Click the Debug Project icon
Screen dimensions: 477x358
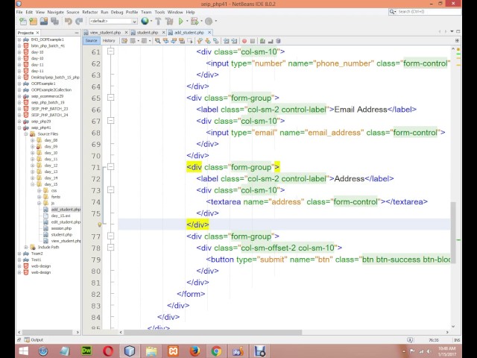(195, 22)
